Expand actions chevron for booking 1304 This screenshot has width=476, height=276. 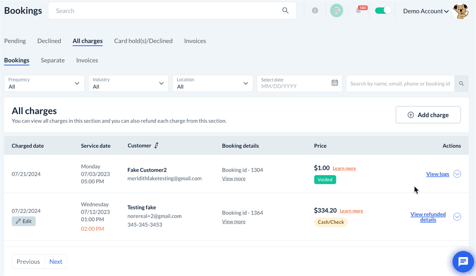tap(457, 174)
